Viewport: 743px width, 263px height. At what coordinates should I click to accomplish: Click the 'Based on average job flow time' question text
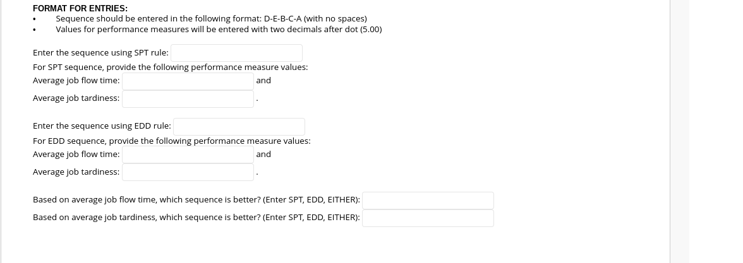[x=196, y=200]
